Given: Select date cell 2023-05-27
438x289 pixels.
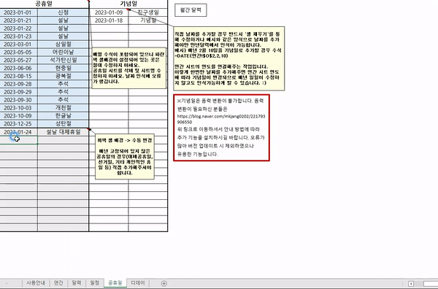Looking at the screenshot, I should pyautogui.click(x=18, y=60).
